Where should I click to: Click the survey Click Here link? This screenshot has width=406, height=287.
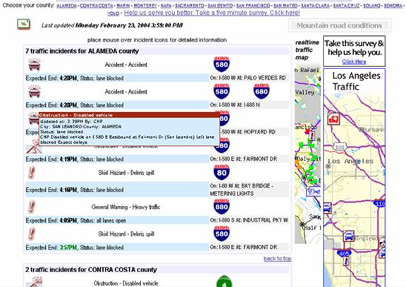(x=354, y=61)
